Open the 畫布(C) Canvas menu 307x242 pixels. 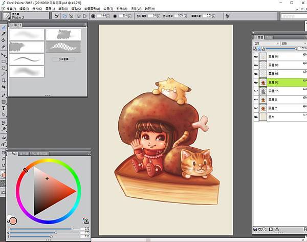37,9
